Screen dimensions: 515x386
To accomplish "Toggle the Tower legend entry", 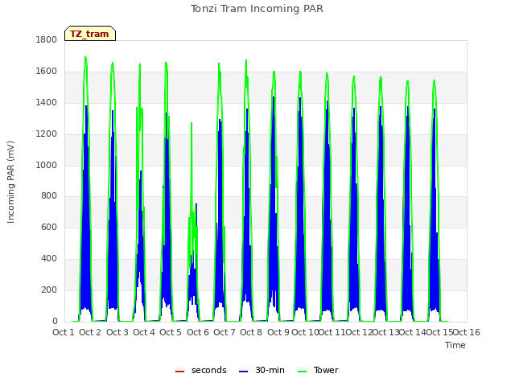I will coord(318,370).
